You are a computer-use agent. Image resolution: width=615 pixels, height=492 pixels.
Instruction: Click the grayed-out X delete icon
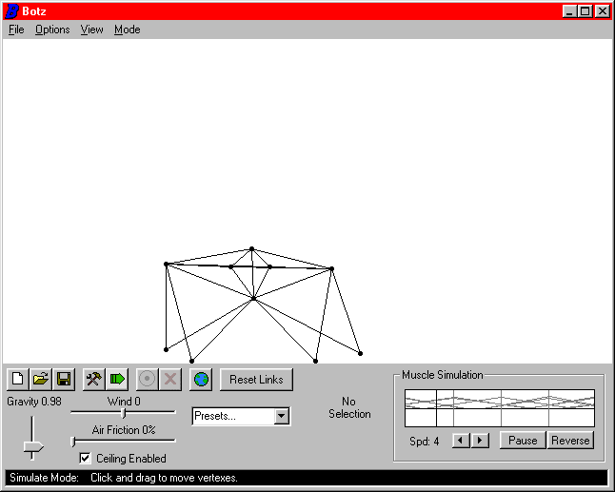[x=170, y=379]
